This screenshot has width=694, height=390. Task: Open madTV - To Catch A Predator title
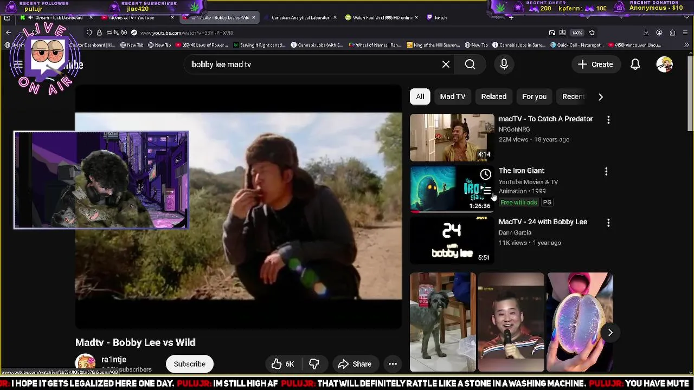(x=545, y=119)
